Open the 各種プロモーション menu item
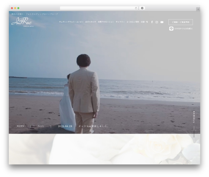Image resolution: width=209 pixels, height=177 pixels. tap(106, 22)
